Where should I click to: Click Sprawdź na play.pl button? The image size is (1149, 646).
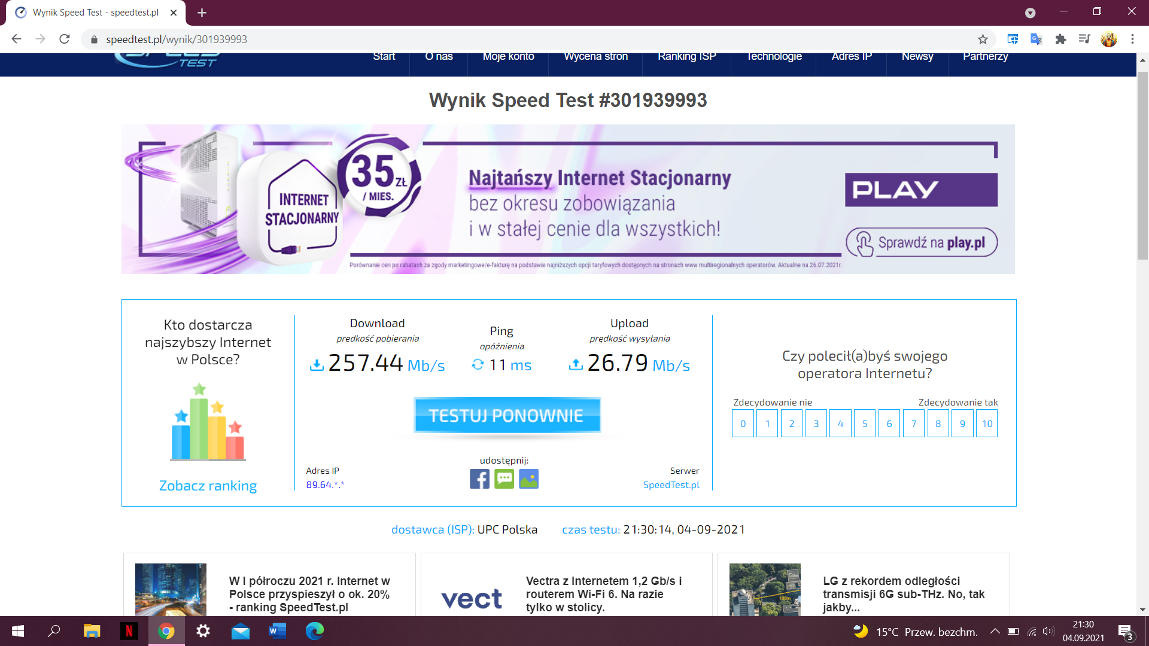(922, 242)
